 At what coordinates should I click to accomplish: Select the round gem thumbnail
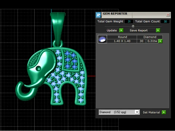[102, 39]
